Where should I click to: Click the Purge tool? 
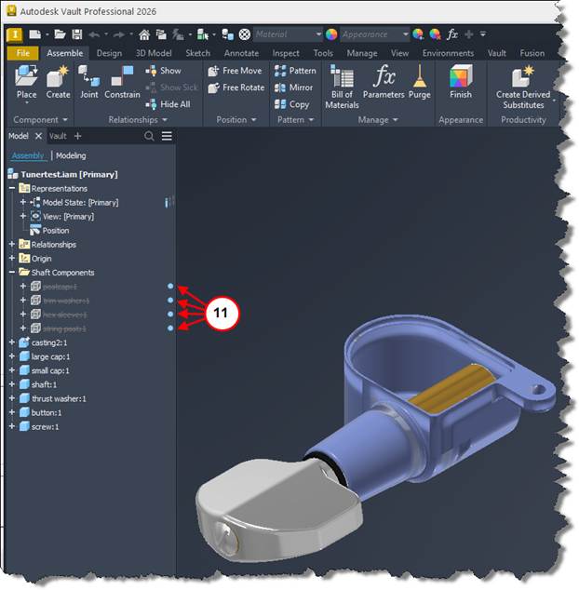[420, 82]
